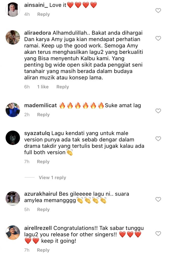171x260 pixels.
Task: Open ainsaini_ profile picture
Action: (x=13, y=10)
